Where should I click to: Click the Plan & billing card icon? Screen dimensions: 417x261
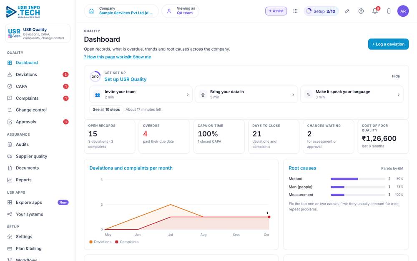[x=10, y=248]
